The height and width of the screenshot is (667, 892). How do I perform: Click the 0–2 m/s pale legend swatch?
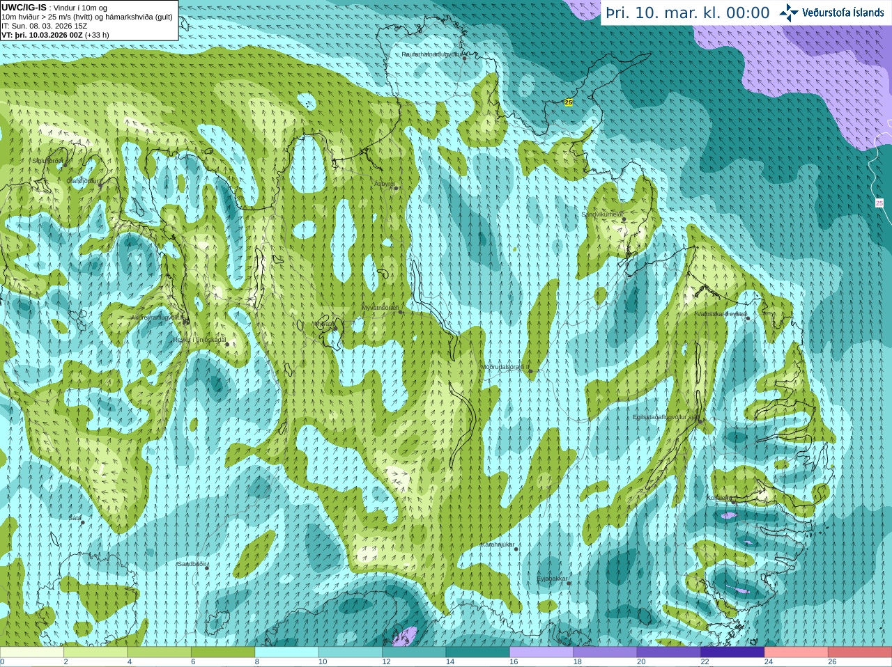coord(32,652)
